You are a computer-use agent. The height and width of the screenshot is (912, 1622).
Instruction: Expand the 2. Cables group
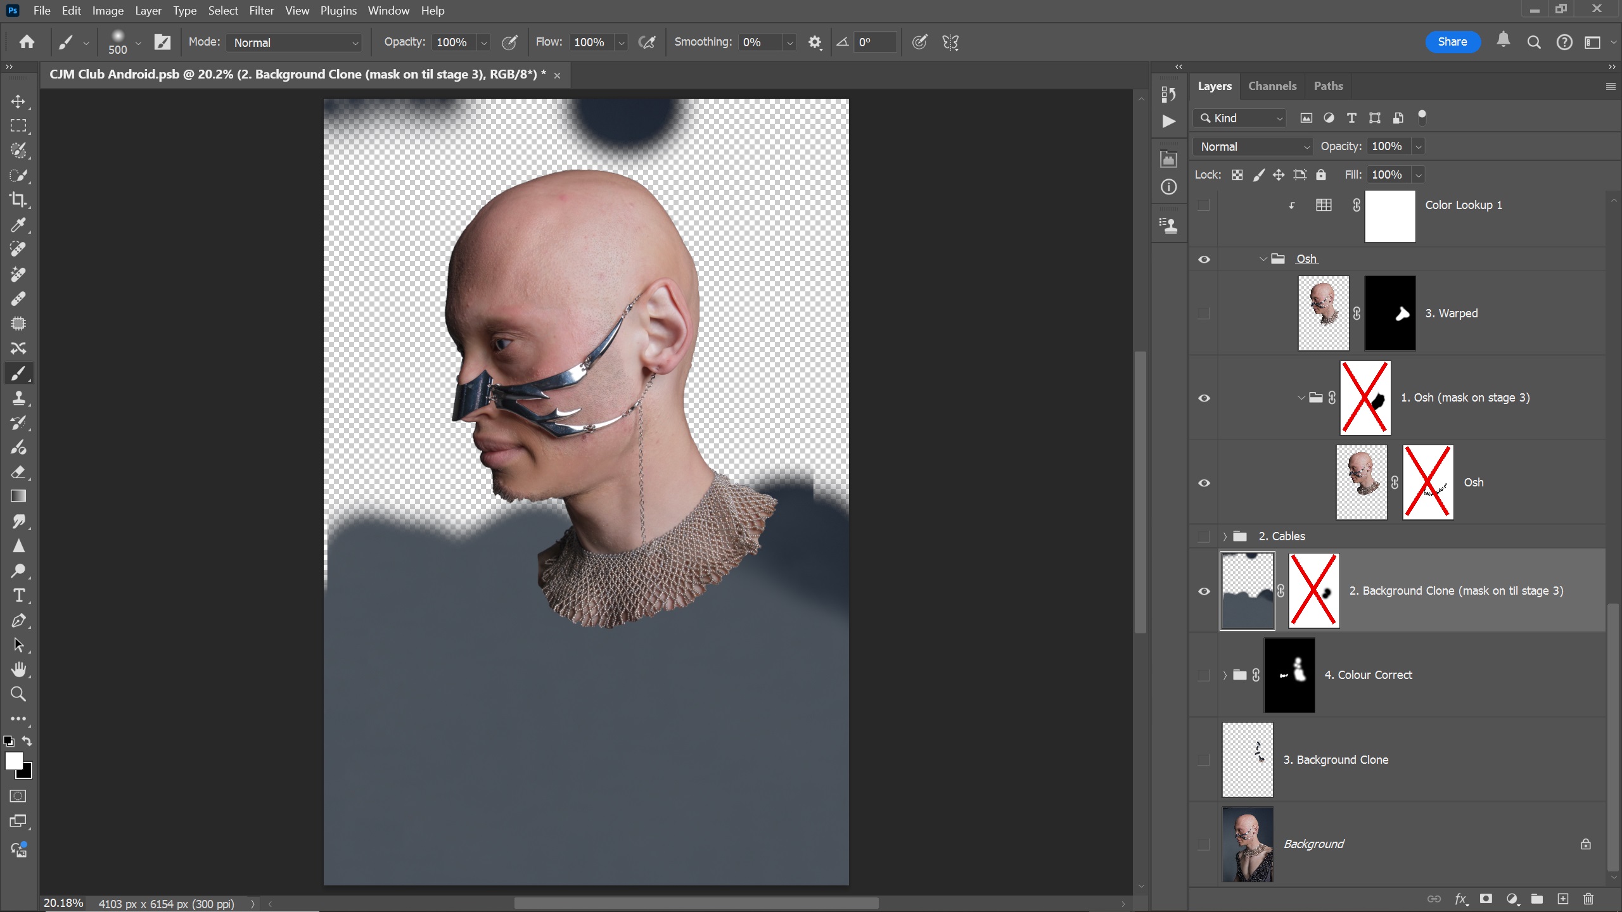pyautogui.click(x=1225, y=536)
